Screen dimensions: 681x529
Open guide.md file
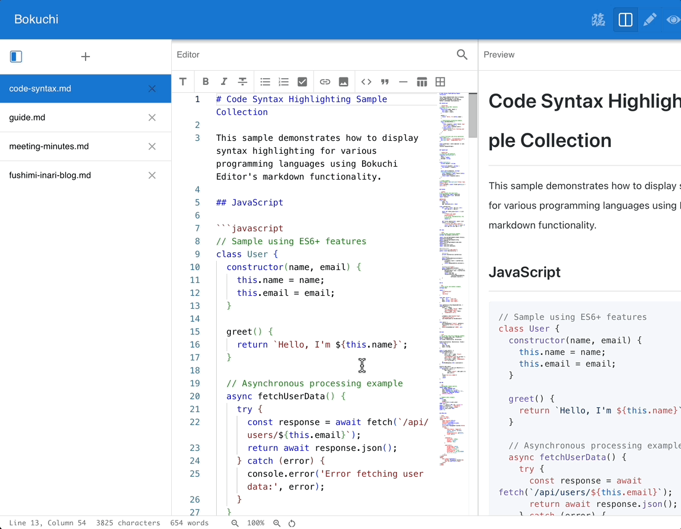(x=86, y=117)
